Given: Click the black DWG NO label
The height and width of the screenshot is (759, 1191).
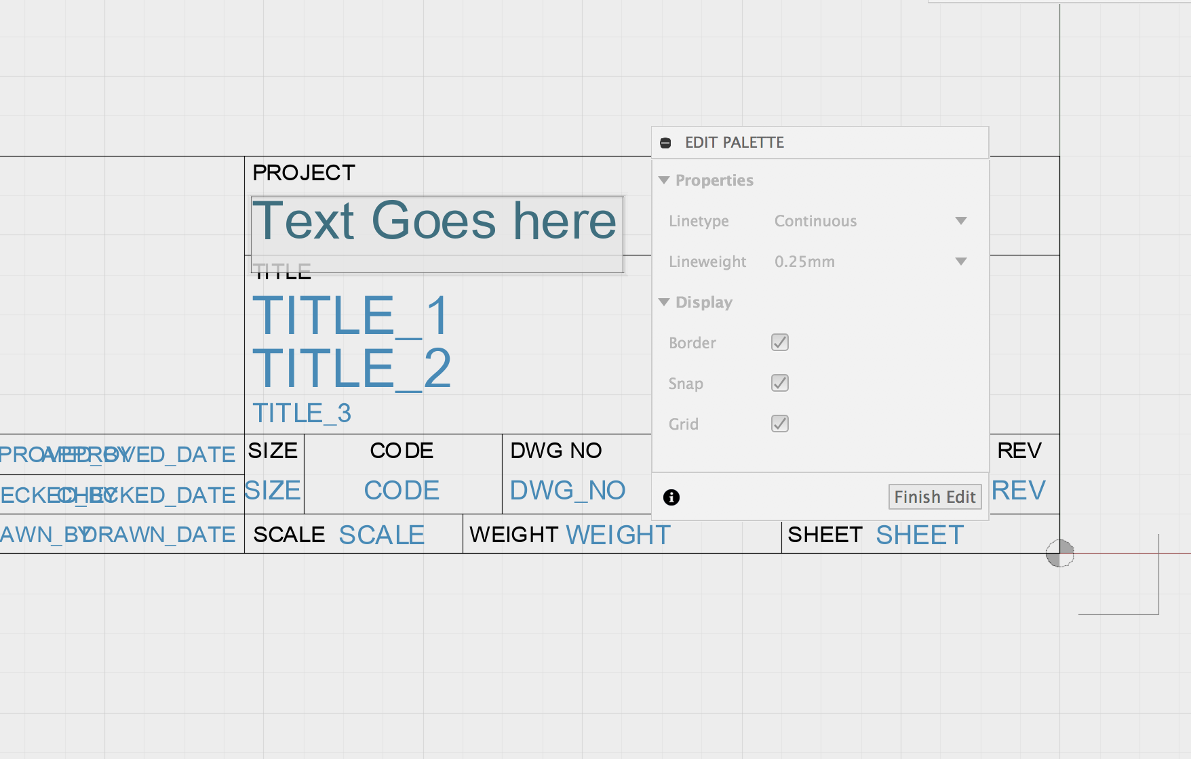Looking at the screenshot, I should (x=556, y=451).
